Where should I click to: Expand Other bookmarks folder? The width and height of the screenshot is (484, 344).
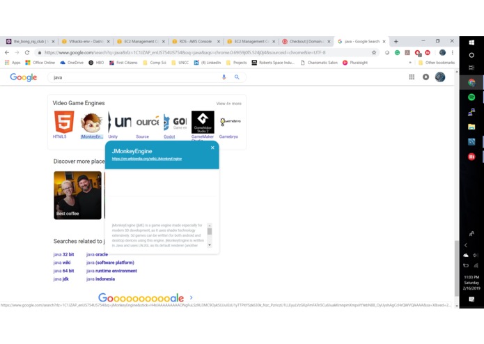(436, 63)
